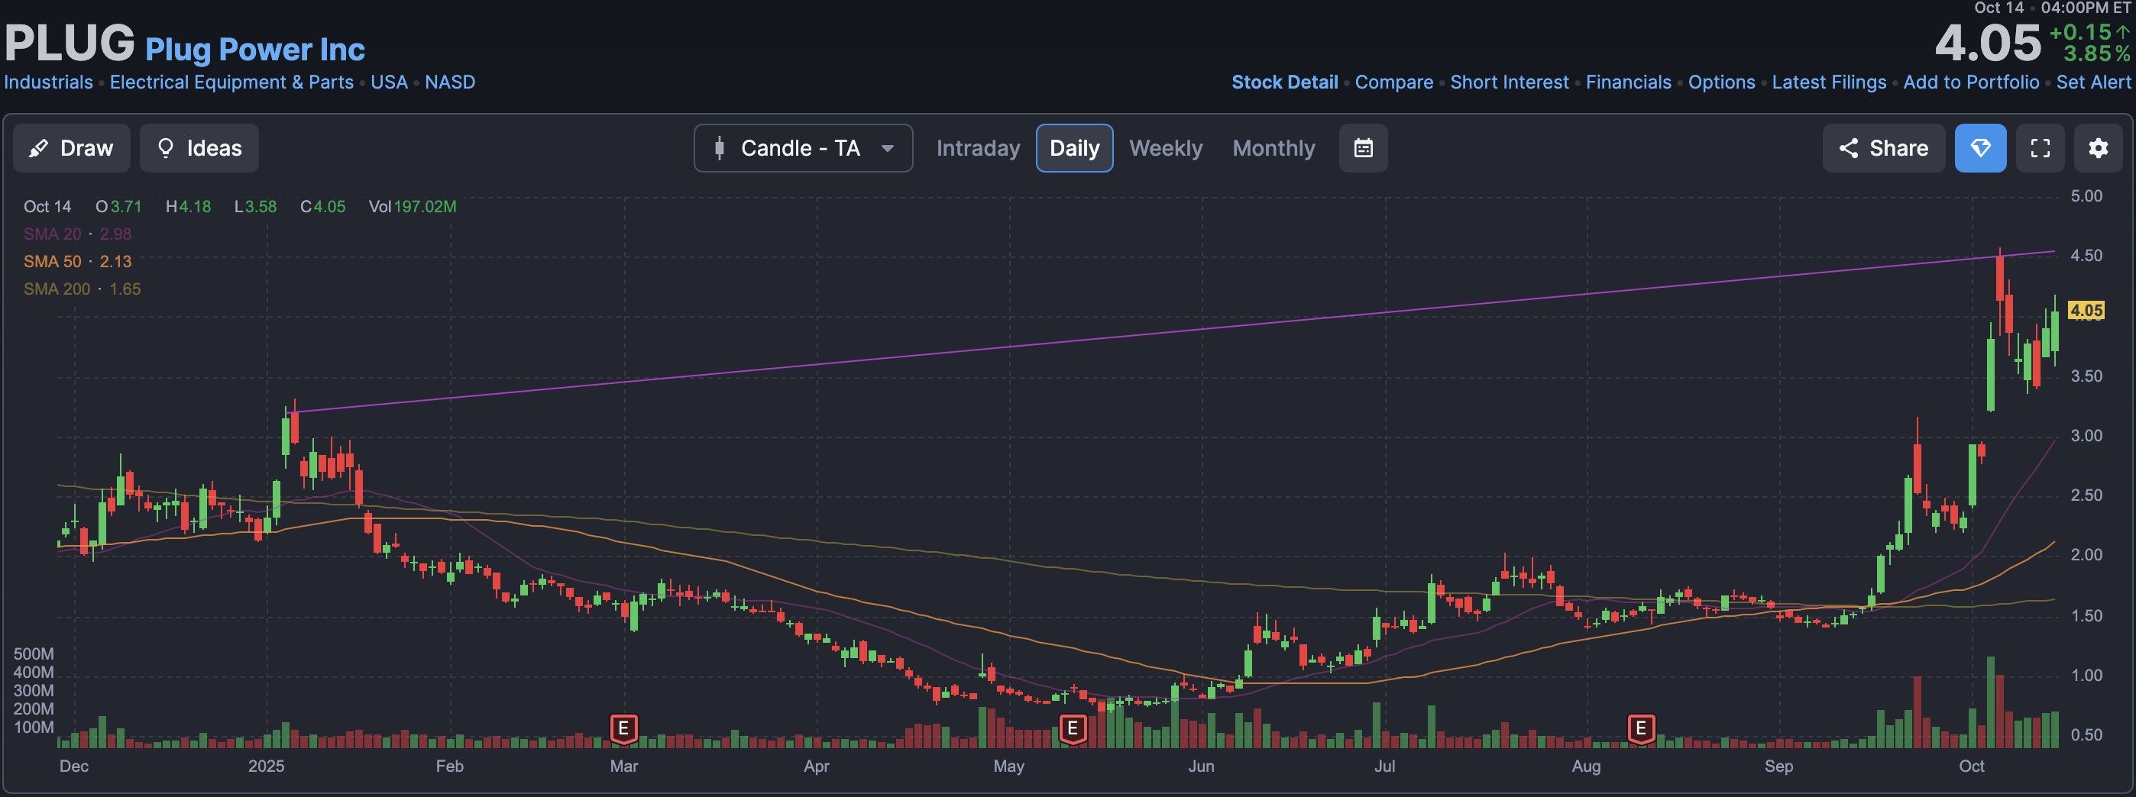The width and height of the screenshot is (2136, 797).
Task: Click the 3.85% percent change value
Action: (x=2096, y=54)
